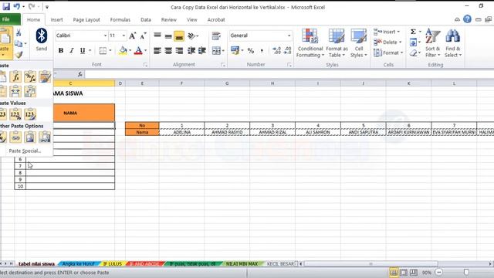Open the font name Calibri dropdown
494x278 pixels.
pos(105,36)
